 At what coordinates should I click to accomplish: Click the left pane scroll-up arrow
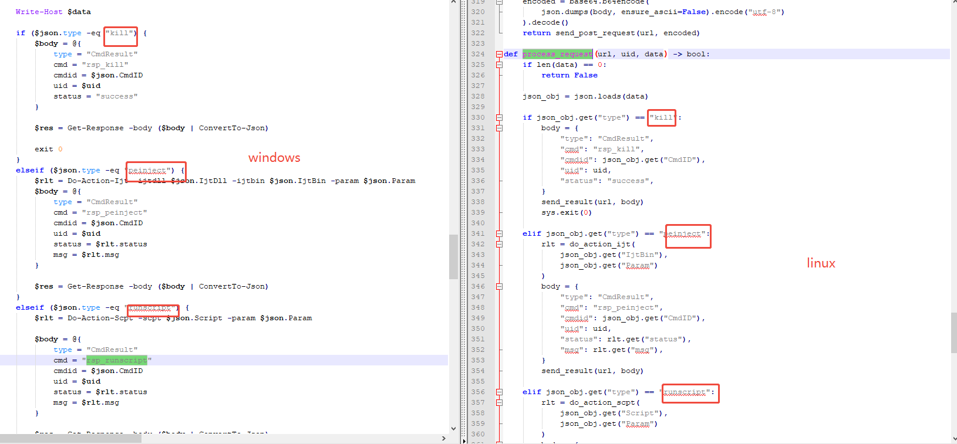453,2
